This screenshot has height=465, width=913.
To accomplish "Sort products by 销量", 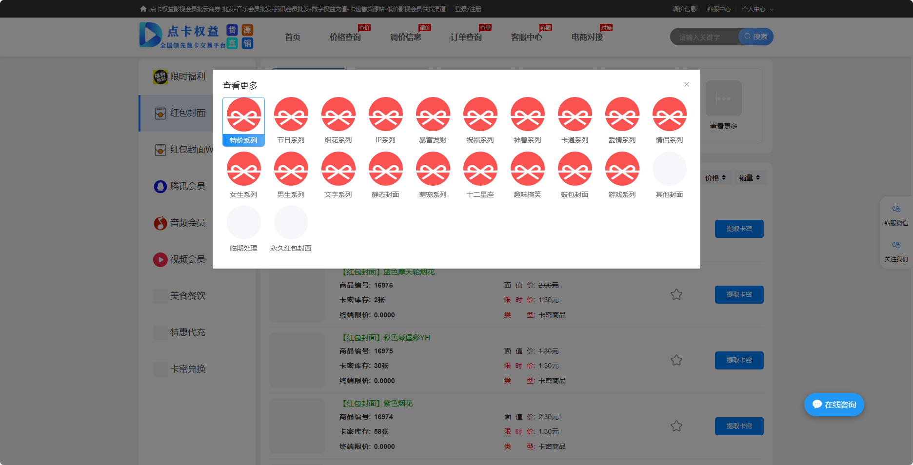I will [x=749, y=178].
